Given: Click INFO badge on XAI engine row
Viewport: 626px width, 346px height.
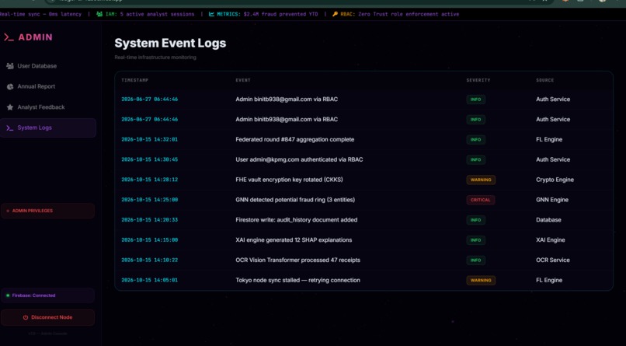Looking at the screenshot, I should point(476,240).
